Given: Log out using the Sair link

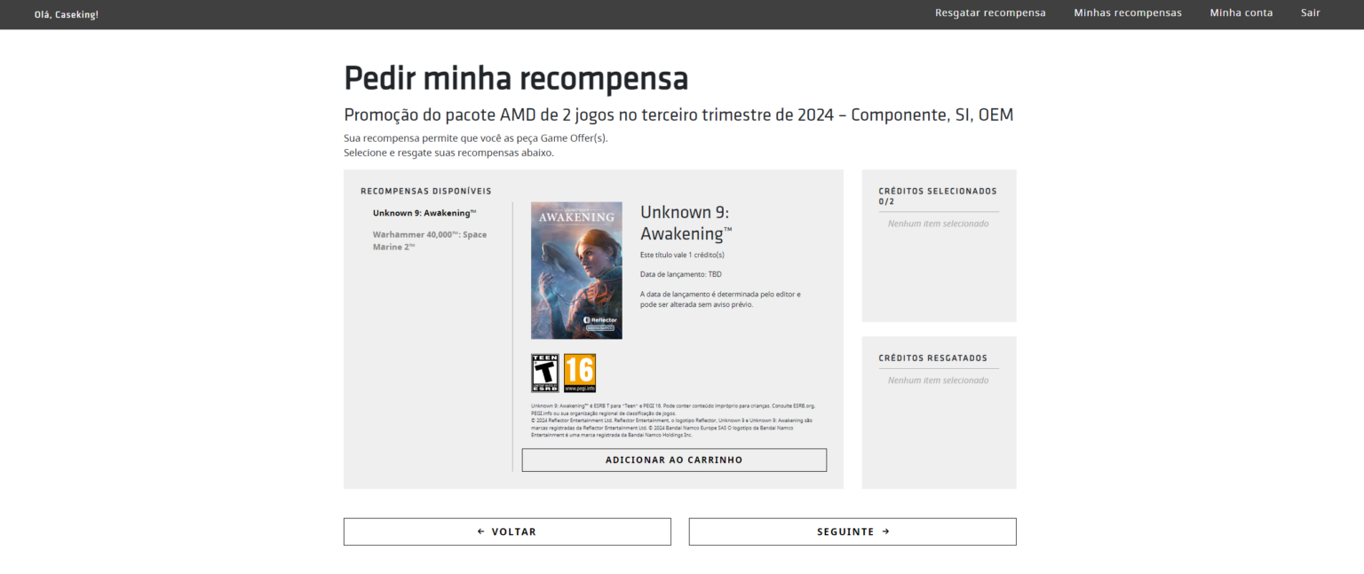Looking at the screenshot, I should (x=1310, y=13).
